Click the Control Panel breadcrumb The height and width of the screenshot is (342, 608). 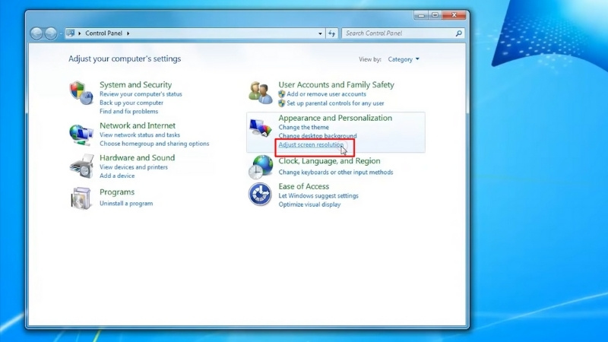click(103, 33)
